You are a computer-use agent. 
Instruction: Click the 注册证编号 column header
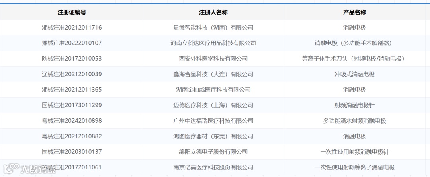pos(72,12)
